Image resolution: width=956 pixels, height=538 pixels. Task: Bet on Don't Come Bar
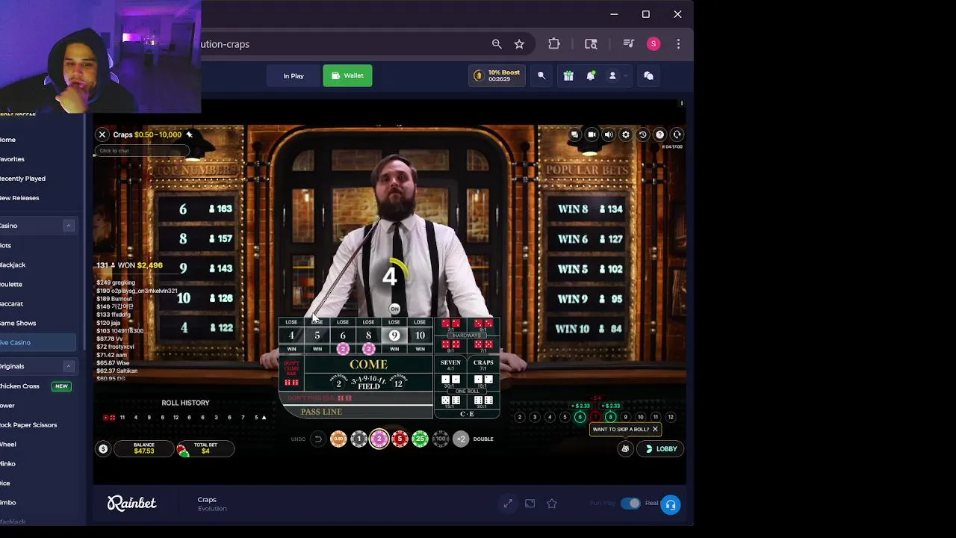291,373
